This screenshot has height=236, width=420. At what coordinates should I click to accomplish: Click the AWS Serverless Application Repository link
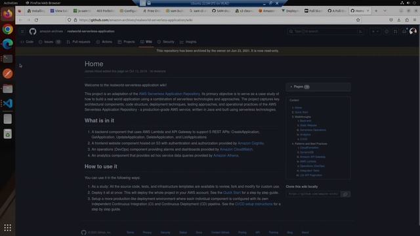click(169, 94)
